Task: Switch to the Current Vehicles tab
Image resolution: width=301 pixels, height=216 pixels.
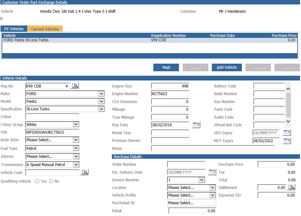Action: pos(45,29)
